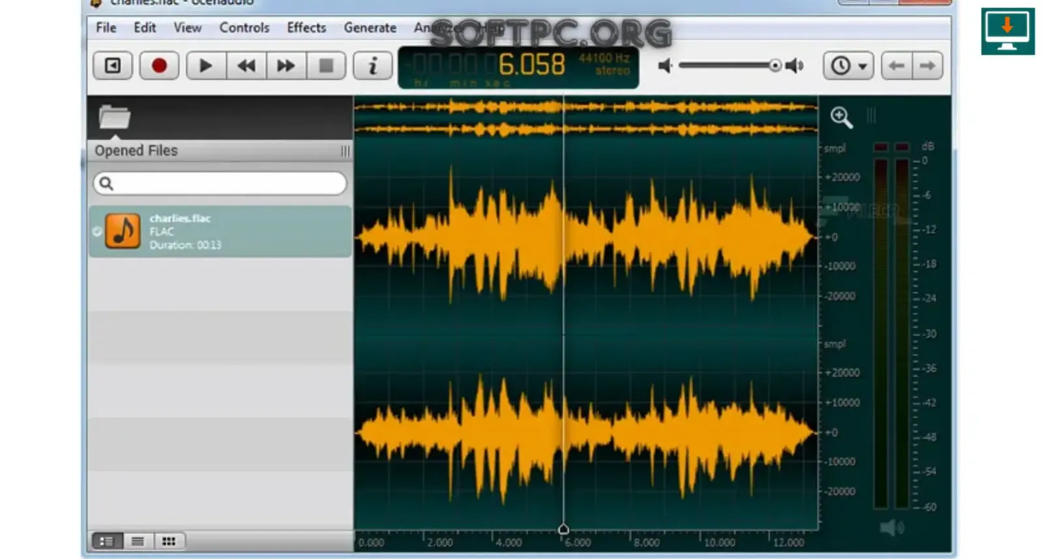Image resolution: width=1043 pixels, height=559 pixels.
Task: Play the audio with the Play button
Action: [205, 66]
